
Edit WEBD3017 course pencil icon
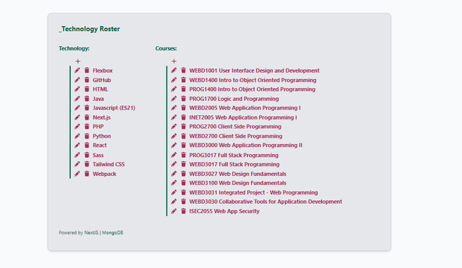174,164
